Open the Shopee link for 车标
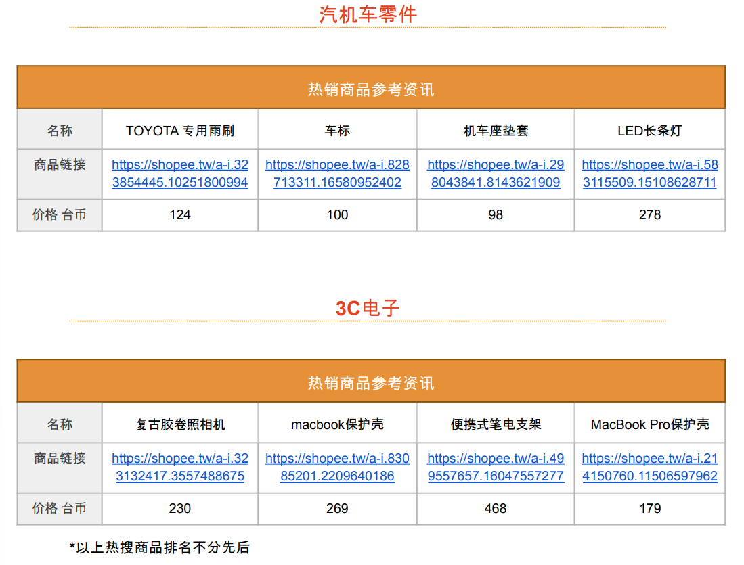 point(337,174)
